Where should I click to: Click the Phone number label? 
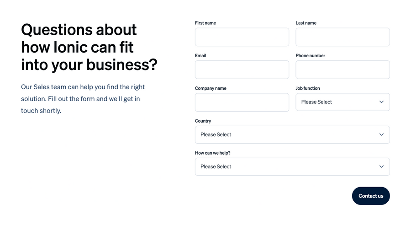[x=311, y=56]
